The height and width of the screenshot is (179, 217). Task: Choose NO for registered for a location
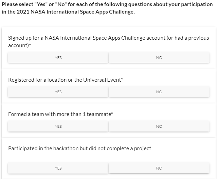pyautogui.click(x=159, y=92)
